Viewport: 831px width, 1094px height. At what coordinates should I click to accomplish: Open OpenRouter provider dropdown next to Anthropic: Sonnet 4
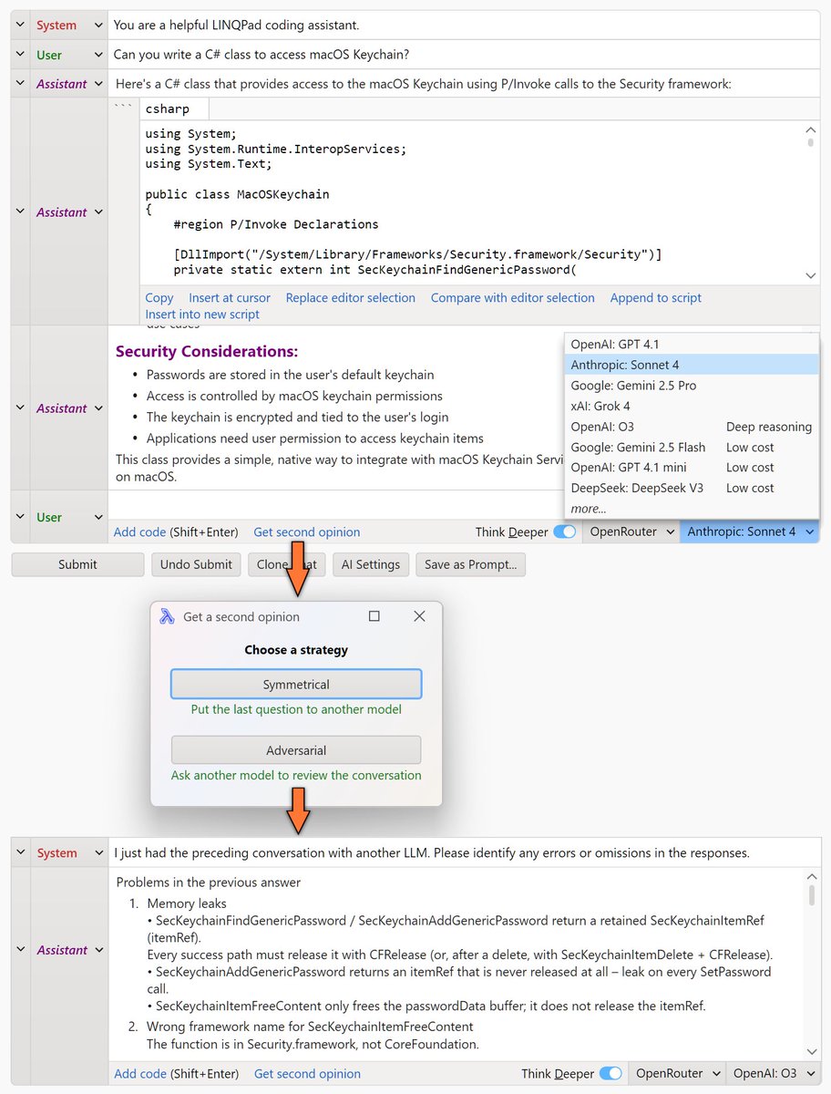pyautogui.click(x=631, y=532)
